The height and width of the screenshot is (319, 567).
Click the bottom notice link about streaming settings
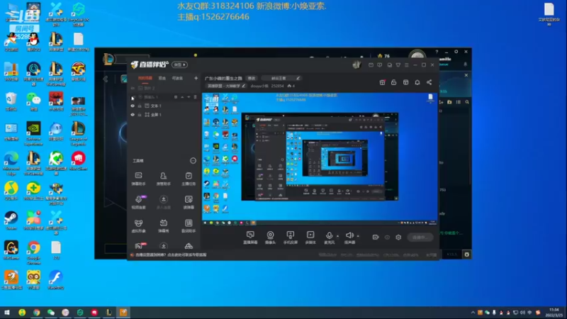pyautogui.click(x=171, y=255)
